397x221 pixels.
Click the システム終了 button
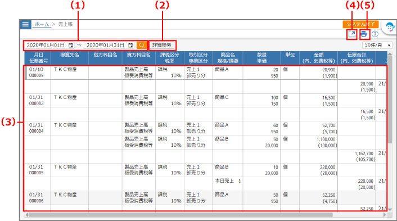pyautogui.click(x=360, y=24)
